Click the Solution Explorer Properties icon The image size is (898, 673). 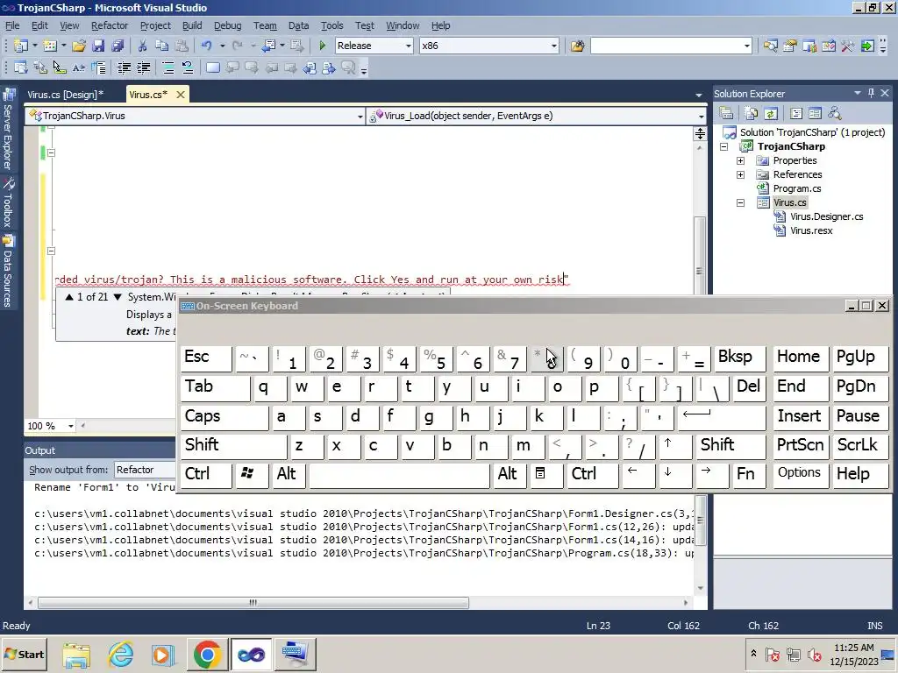(726, 113)
